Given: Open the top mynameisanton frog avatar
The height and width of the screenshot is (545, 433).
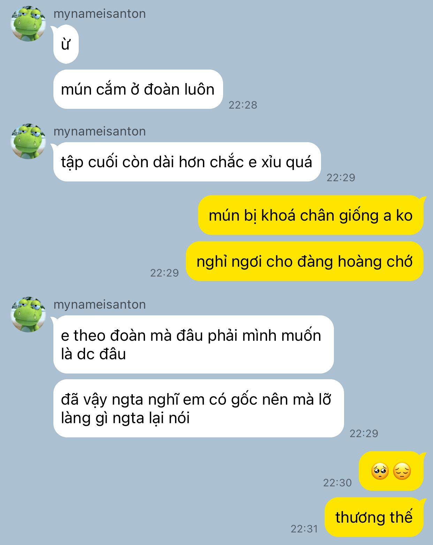Looking at the screenshot, I should pos(28,24).
